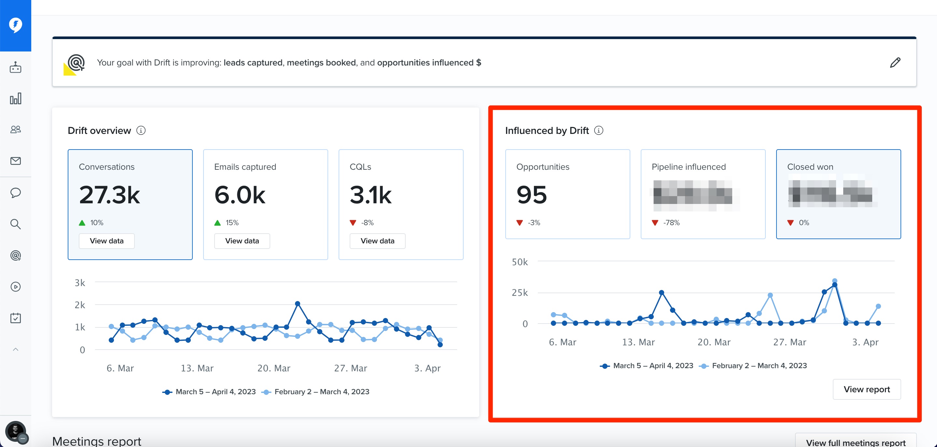Select the Conversations metric card

click(130, 205)
